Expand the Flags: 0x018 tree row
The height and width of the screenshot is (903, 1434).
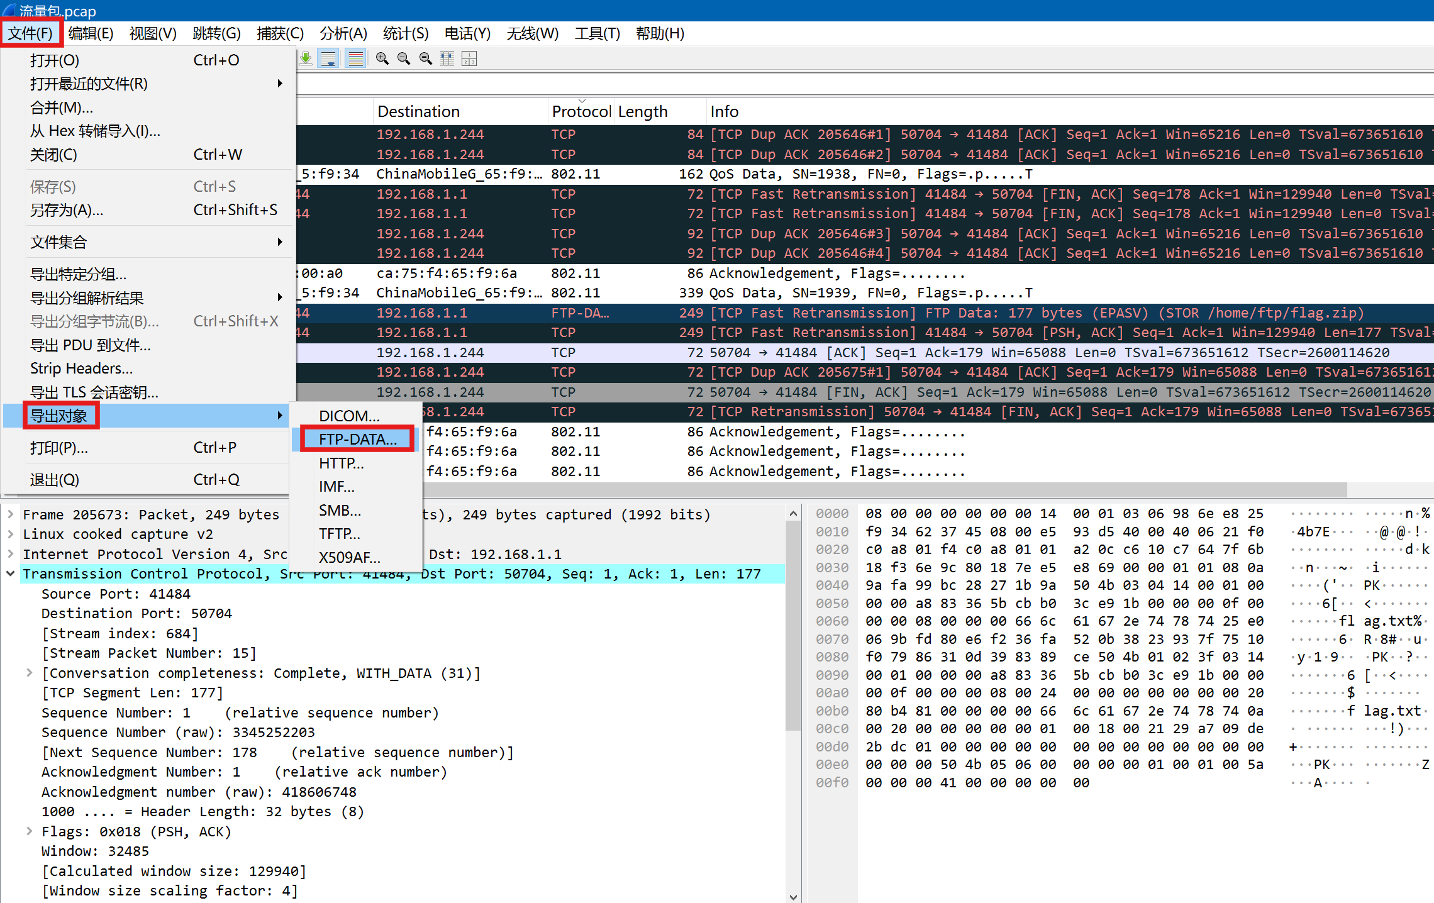[x=29, y=831]
